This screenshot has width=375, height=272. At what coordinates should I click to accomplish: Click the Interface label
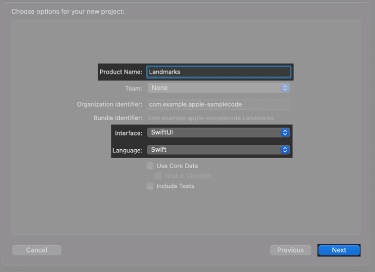129,133
